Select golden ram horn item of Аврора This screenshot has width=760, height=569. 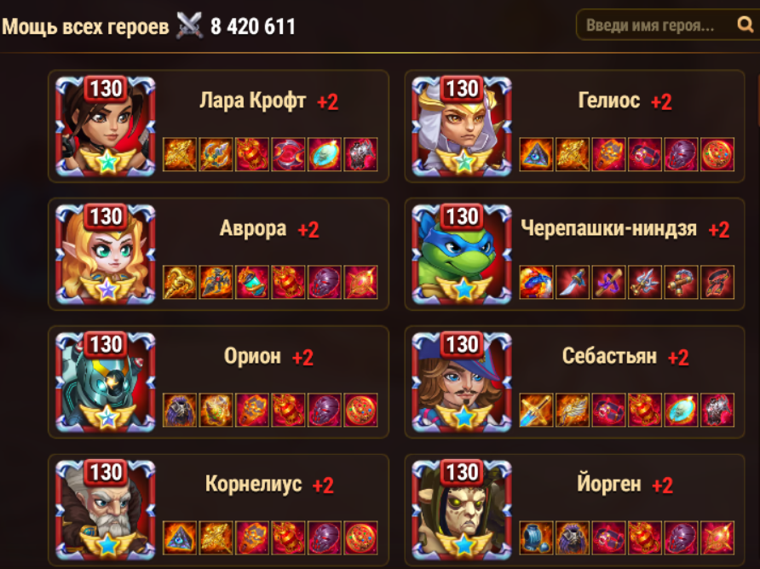(x=179, y=282)
